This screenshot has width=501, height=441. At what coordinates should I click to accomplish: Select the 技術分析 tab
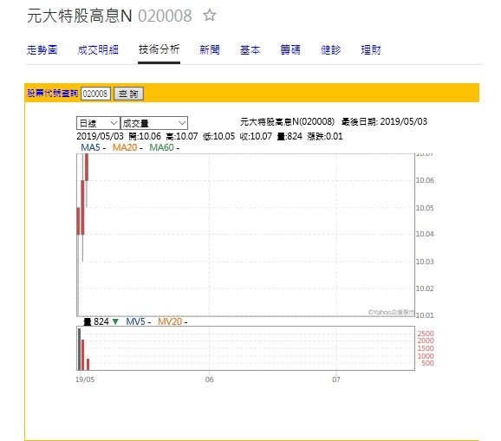point(159,49)
